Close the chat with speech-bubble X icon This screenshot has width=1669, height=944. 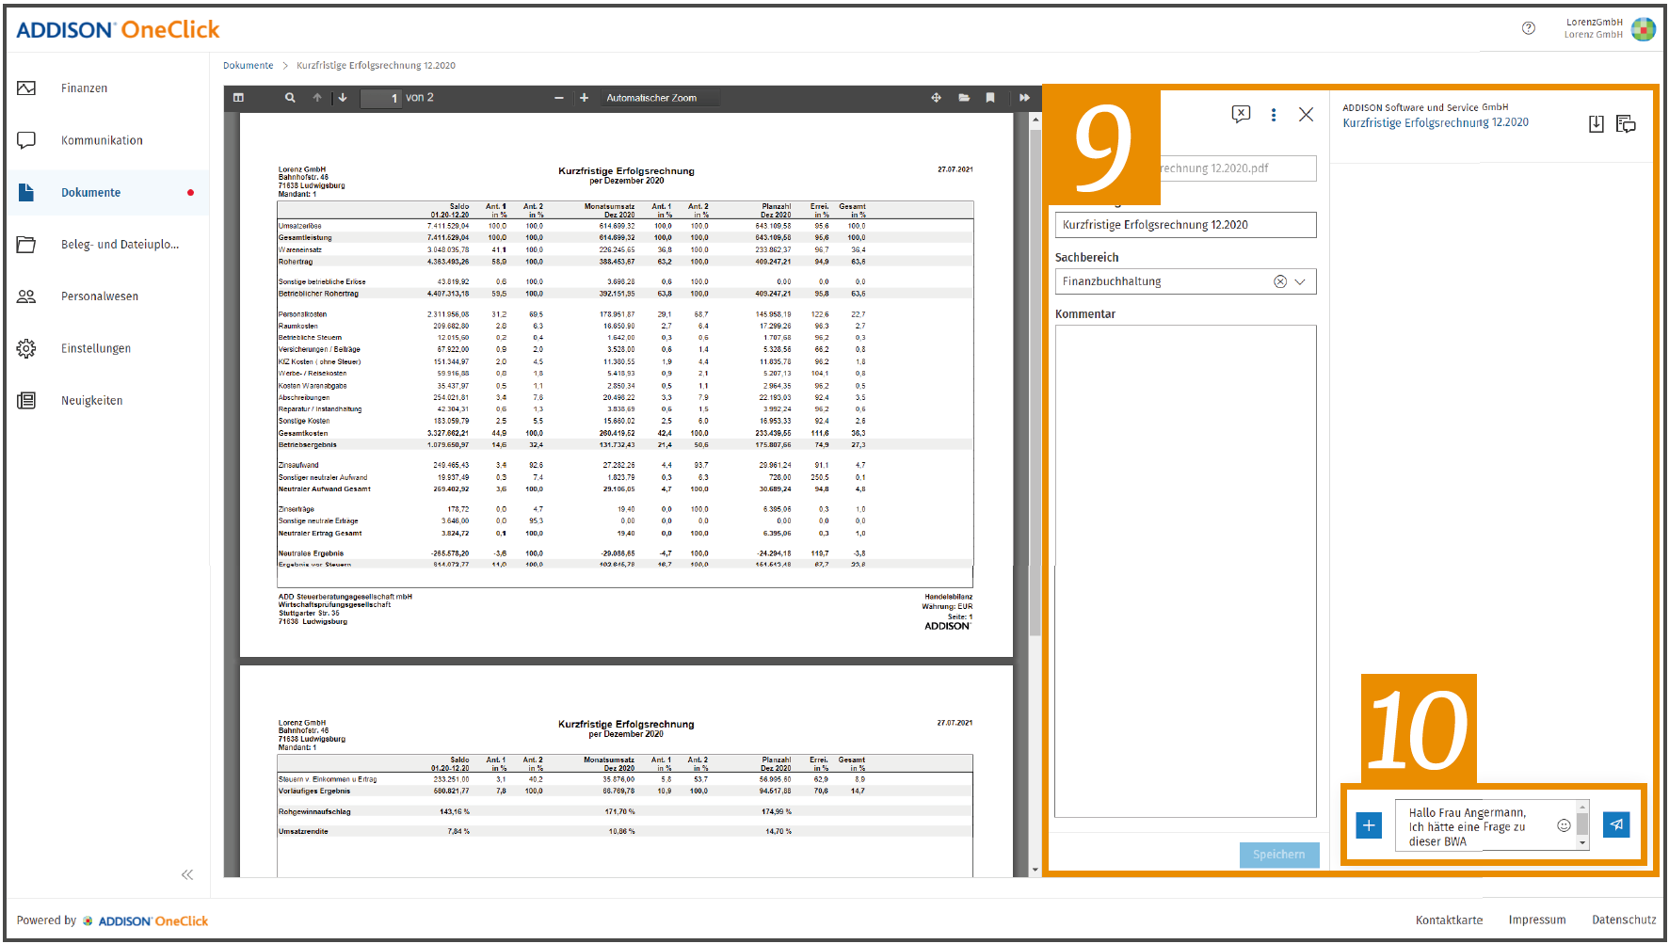tap(1241, 114)
